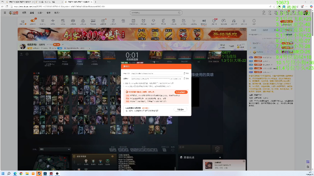Click the orange Start Game banner button
Screen dimensions: 314x176
tap(225, 34)
